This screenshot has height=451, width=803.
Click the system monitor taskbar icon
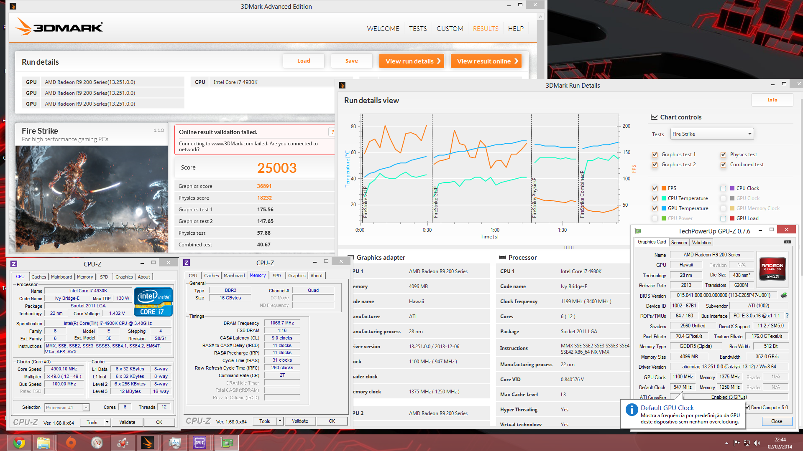pos(174,443)
